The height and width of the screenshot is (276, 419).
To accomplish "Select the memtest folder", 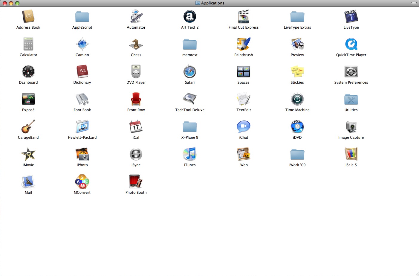I will click(x=190, y=44).
